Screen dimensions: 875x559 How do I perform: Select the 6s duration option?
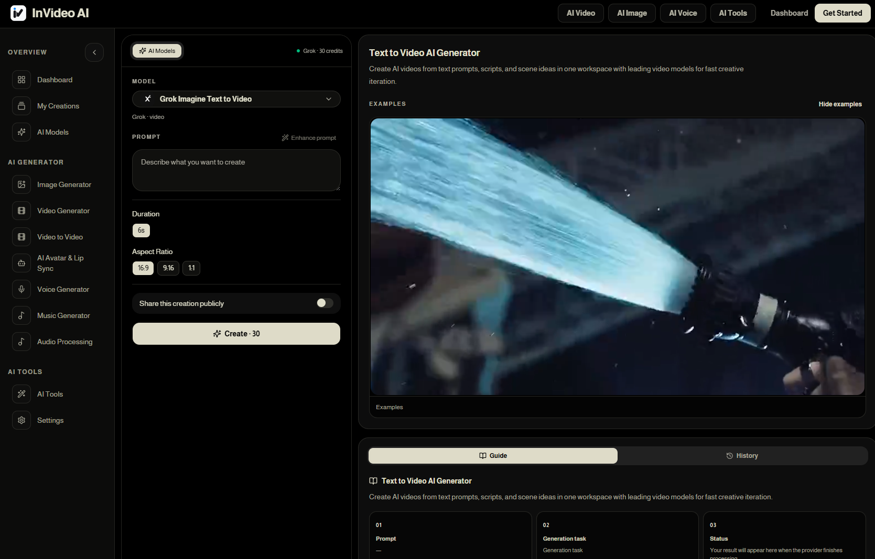141,231
